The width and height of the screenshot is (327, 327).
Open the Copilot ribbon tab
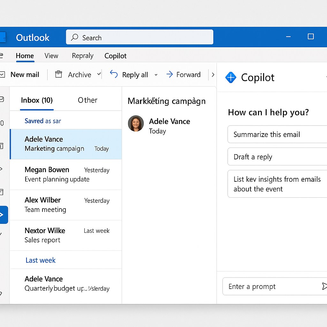click(116, 56)
